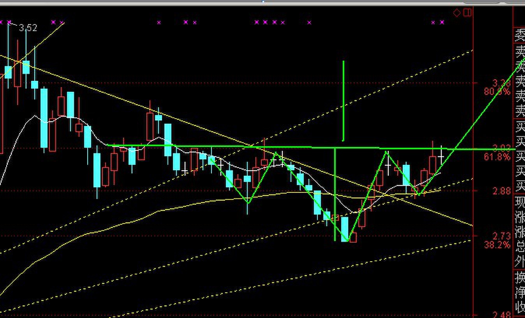525x318 pixels.
Task: Click the 净 row in quote panel
Action: coord(520,292)
